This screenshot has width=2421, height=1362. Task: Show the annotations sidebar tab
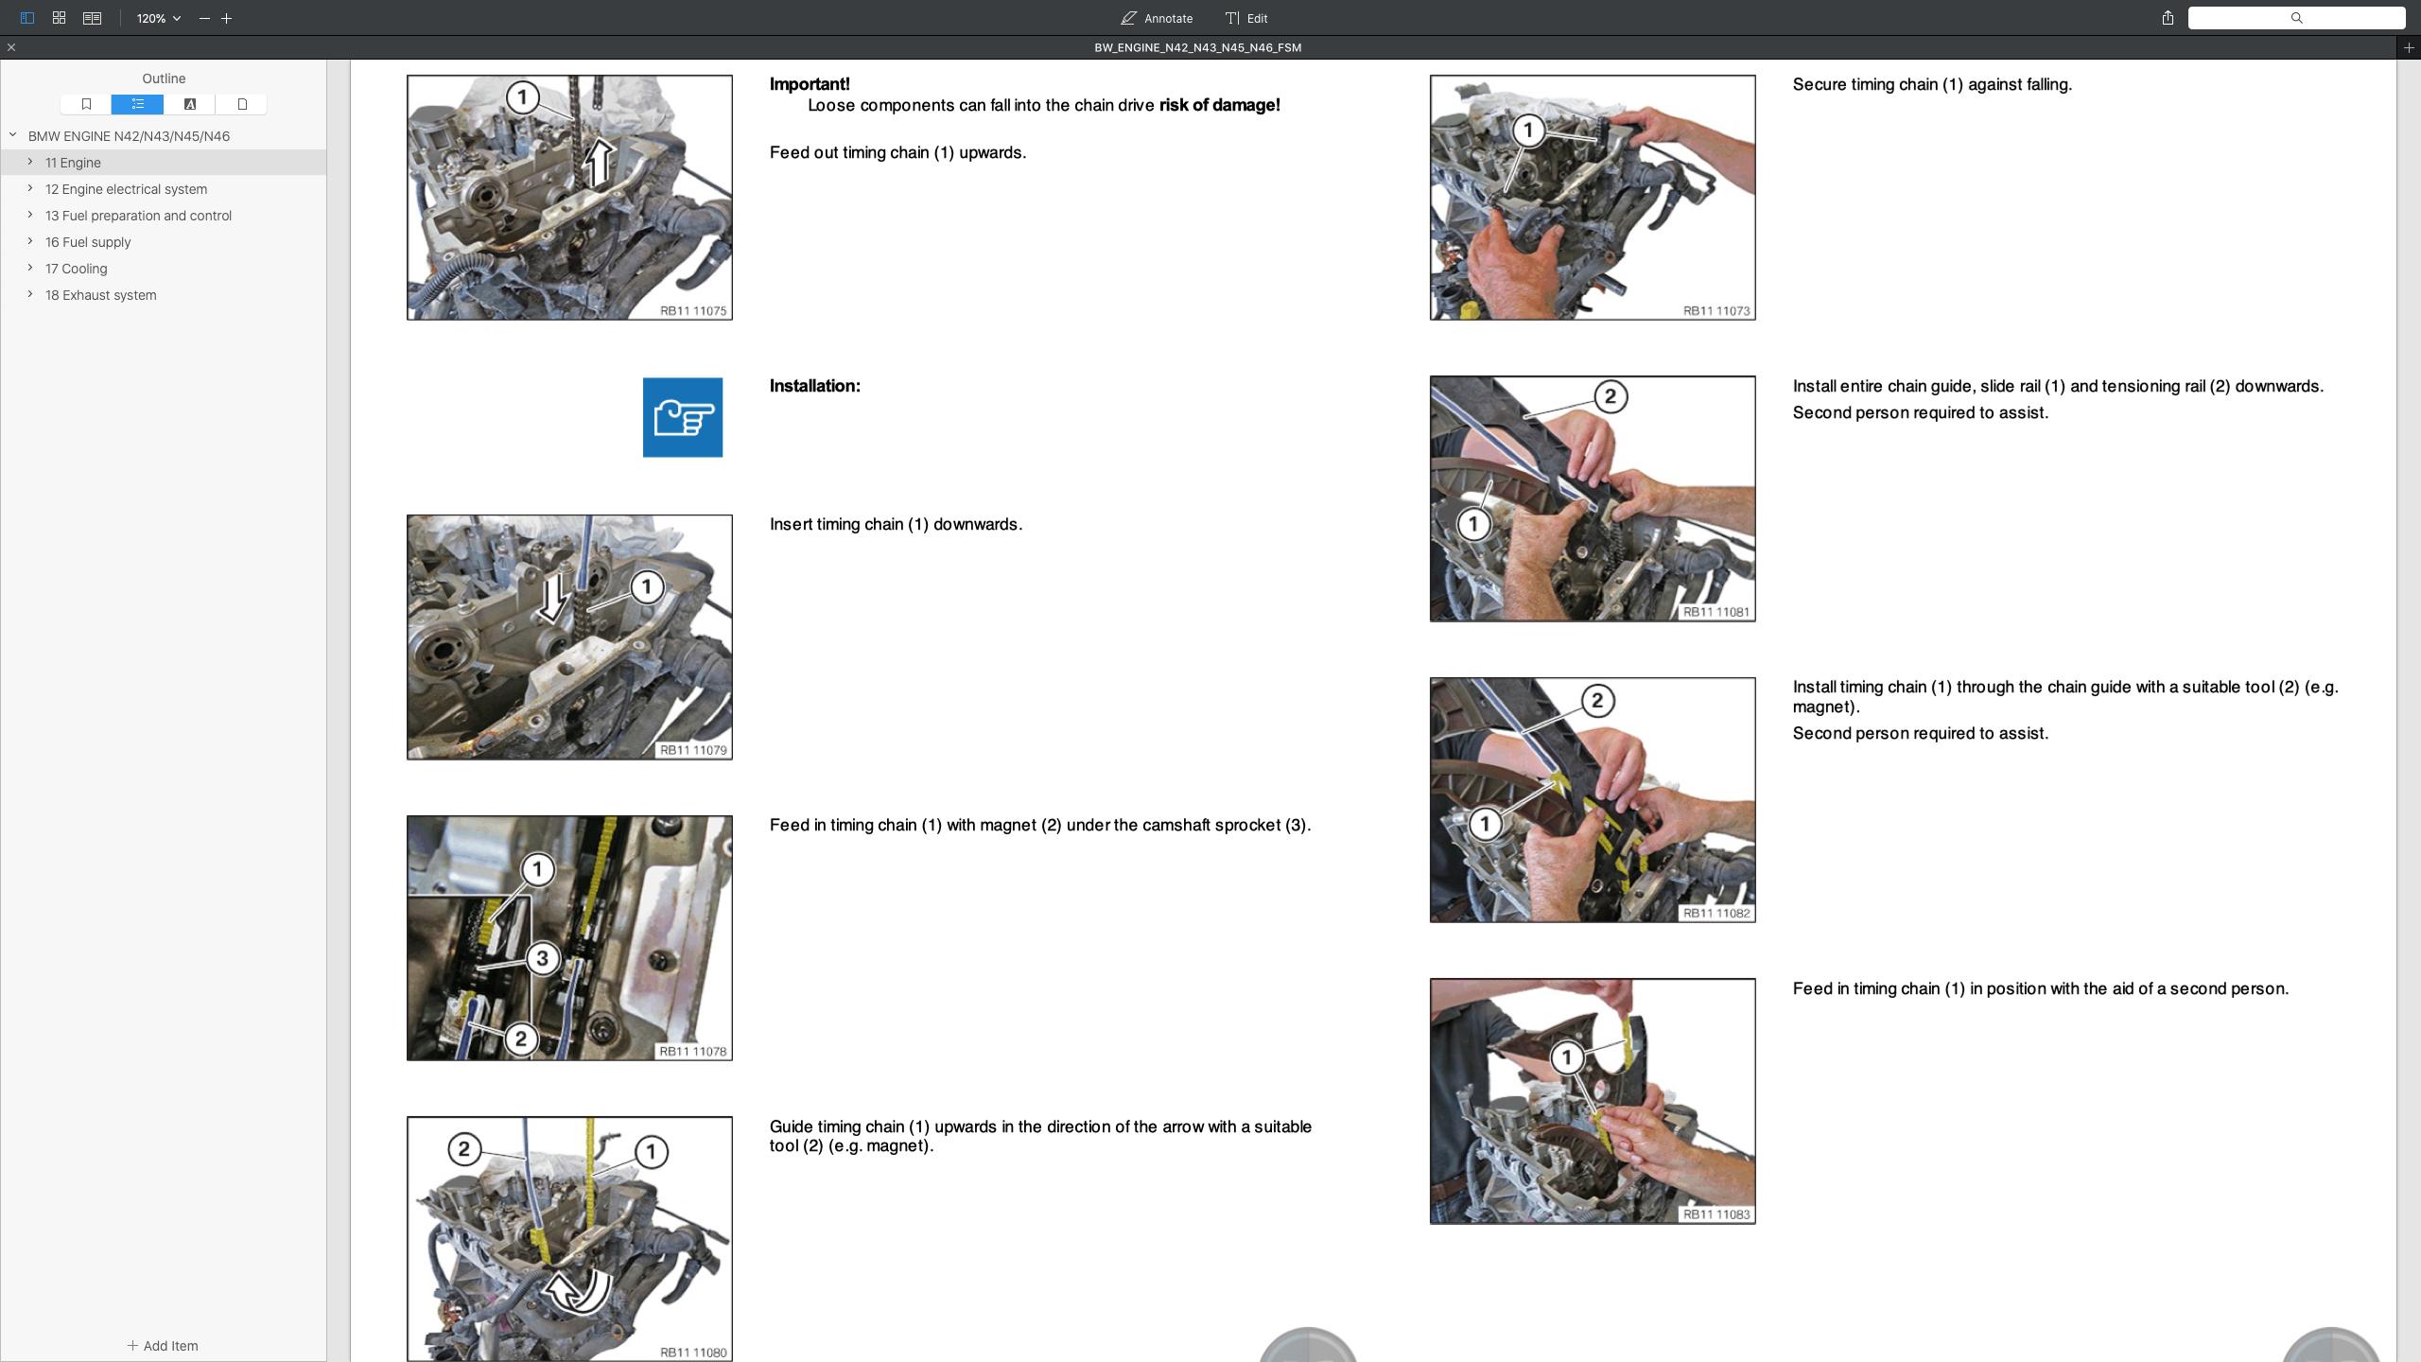tap(189, 104)
